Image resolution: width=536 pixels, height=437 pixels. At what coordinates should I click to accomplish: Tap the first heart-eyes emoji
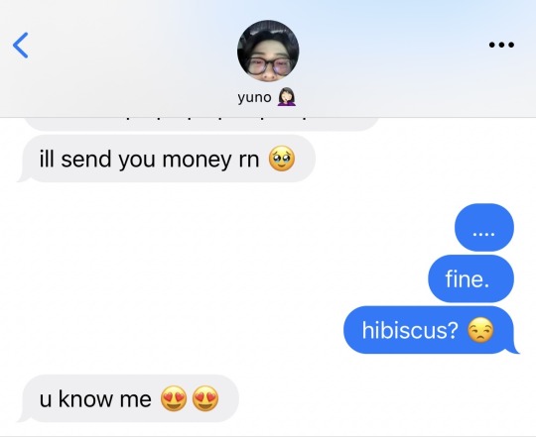(174, 398)
